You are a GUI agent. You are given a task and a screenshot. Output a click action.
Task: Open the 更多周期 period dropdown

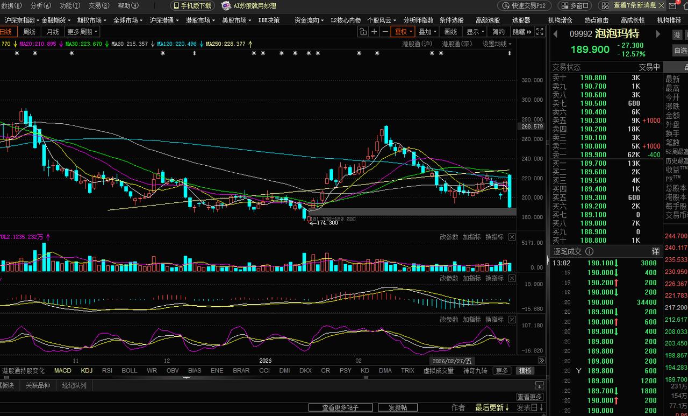click(83, 32)
